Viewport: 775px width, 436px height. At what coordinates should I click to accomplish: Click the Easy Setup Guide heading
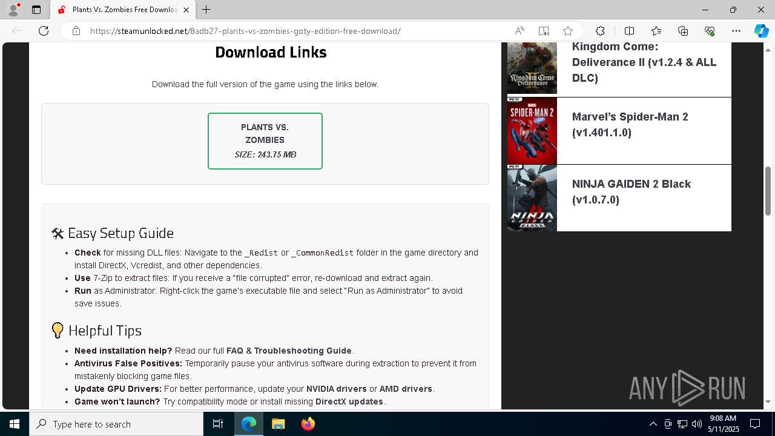(113, 233)
